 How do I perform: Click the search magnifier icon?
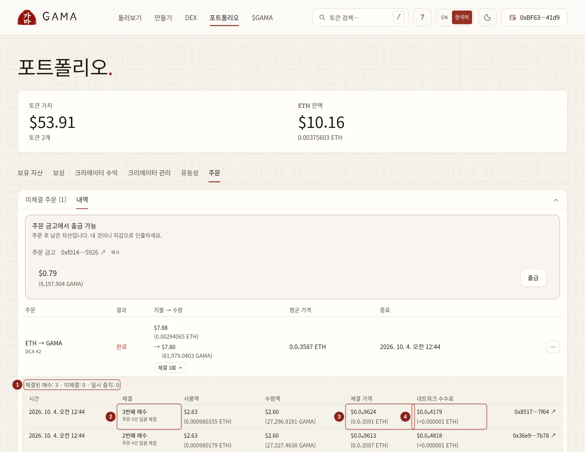tap(322, 17)
